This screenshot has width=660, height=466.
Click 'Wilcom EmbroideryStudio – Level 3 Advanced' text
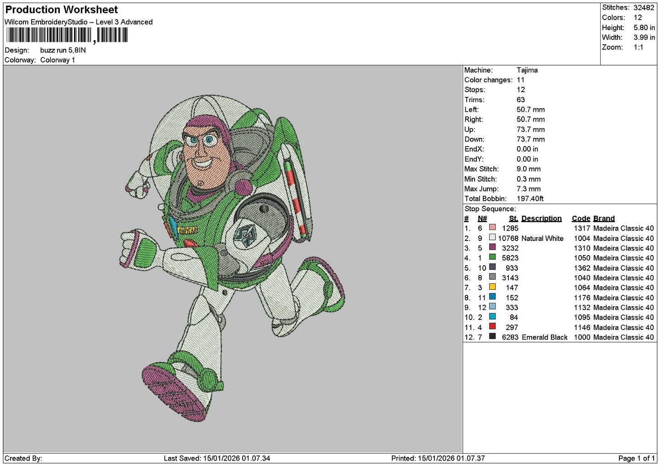79,22
